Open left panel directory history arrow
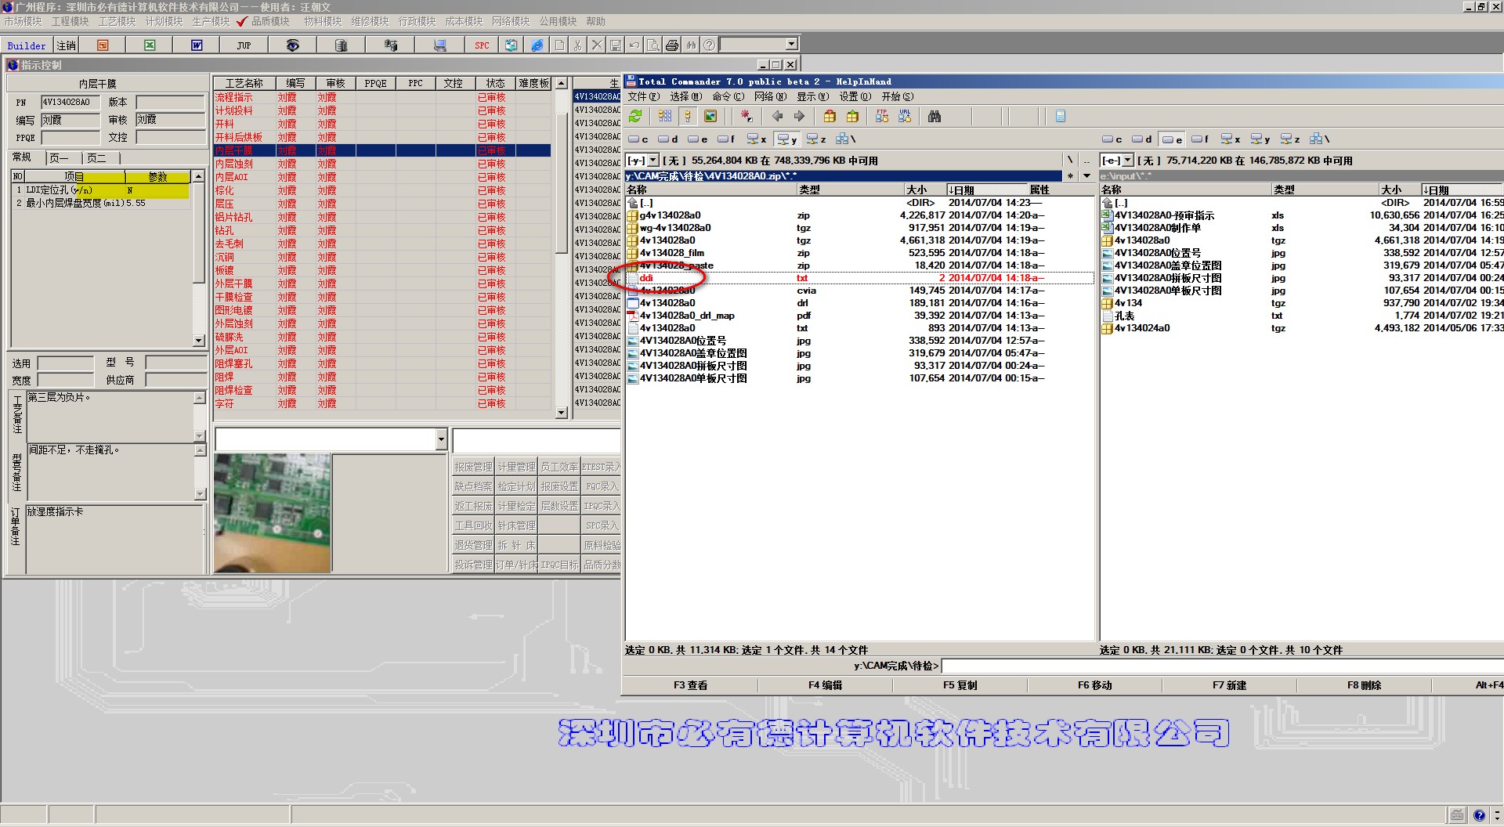This screenshot has width=1504, height=827. (x=1086, y=176)
